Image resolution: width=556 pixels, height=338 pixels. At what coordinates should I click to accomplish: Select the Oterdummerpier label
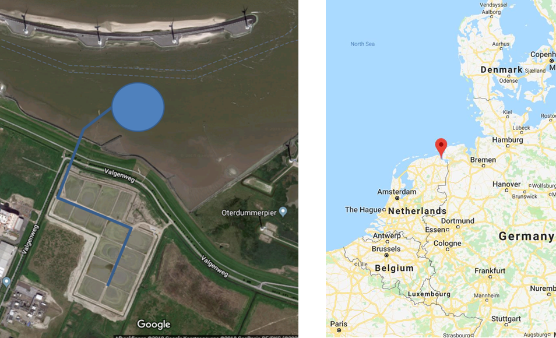[x=249, y=213]
